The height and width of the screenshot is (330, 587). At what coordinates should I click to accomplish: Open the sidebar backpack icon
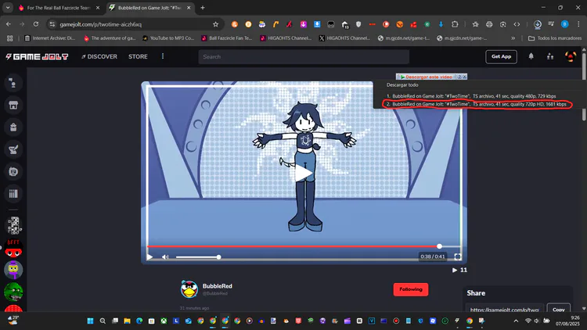pyautogui.click(x=13, y=127)
